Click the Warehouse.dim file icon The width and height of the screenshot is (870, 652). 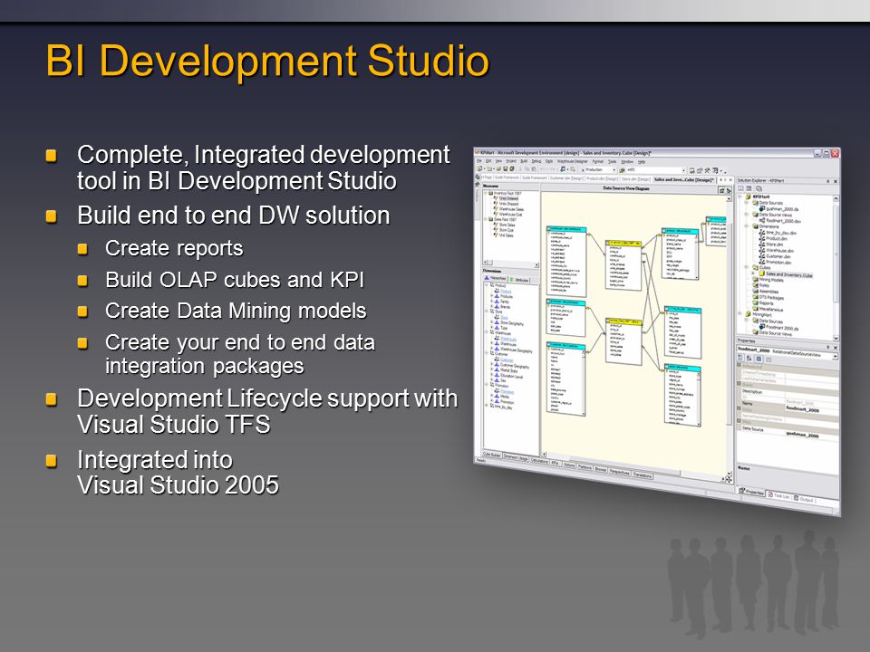click(762, 250)
